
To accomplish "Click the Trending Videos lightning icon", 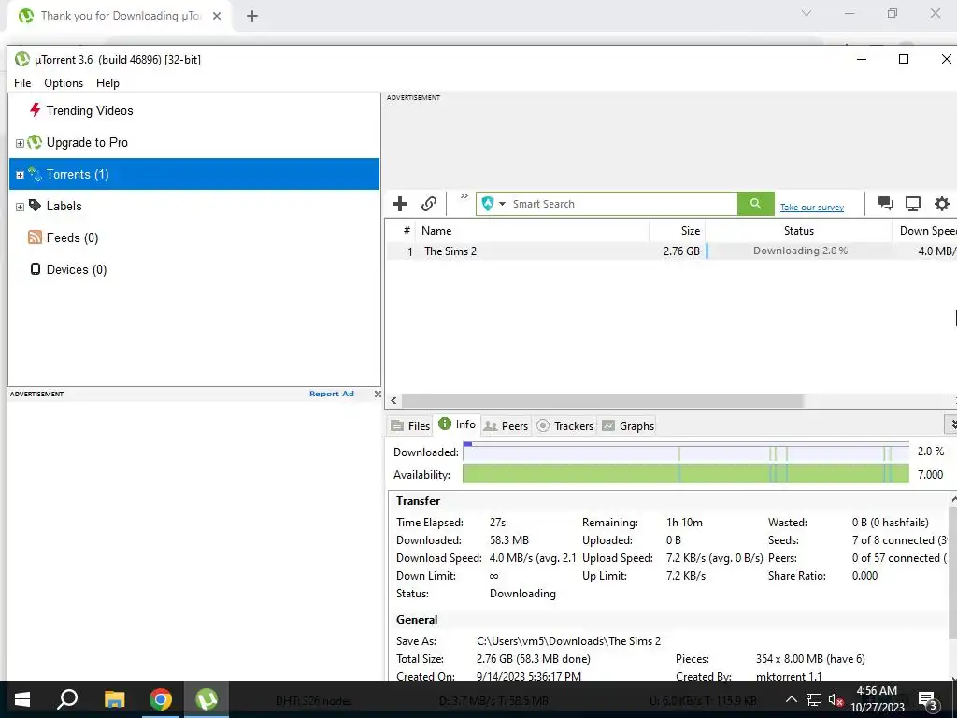I will pyautogui.click(x=35, y=110).
